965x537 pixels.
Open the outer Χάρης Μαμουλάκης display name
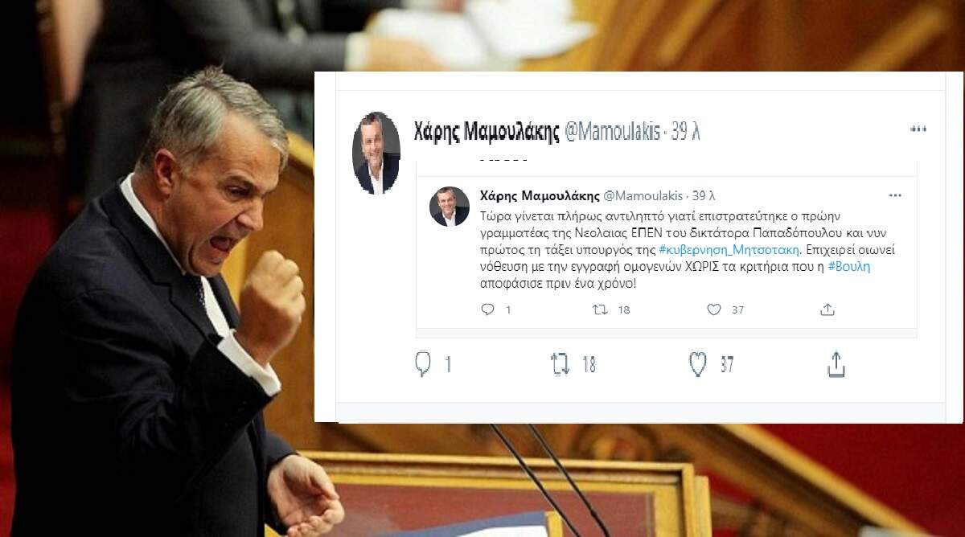click(x=487, y=132)
